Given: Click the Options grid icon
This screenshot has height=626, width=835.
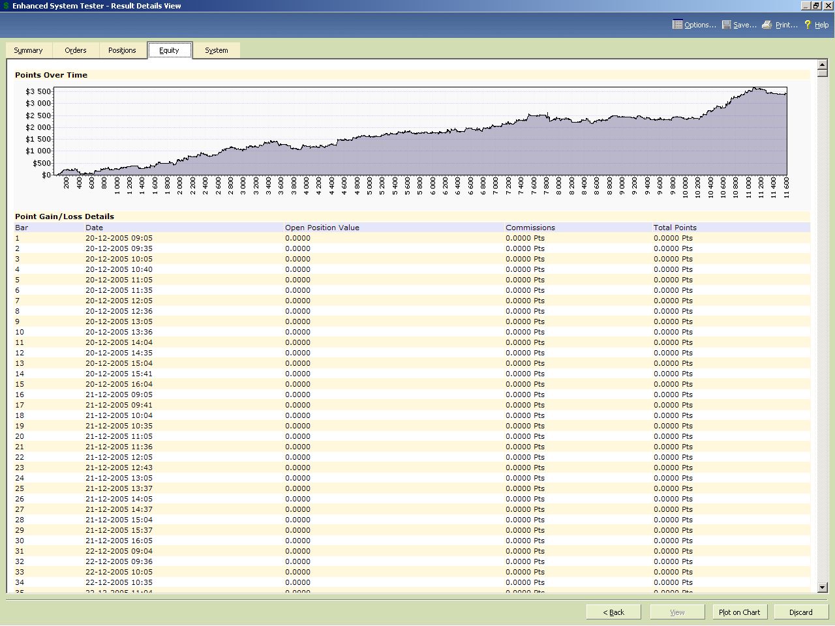Looking at the screenshot, I should [677, 25].
